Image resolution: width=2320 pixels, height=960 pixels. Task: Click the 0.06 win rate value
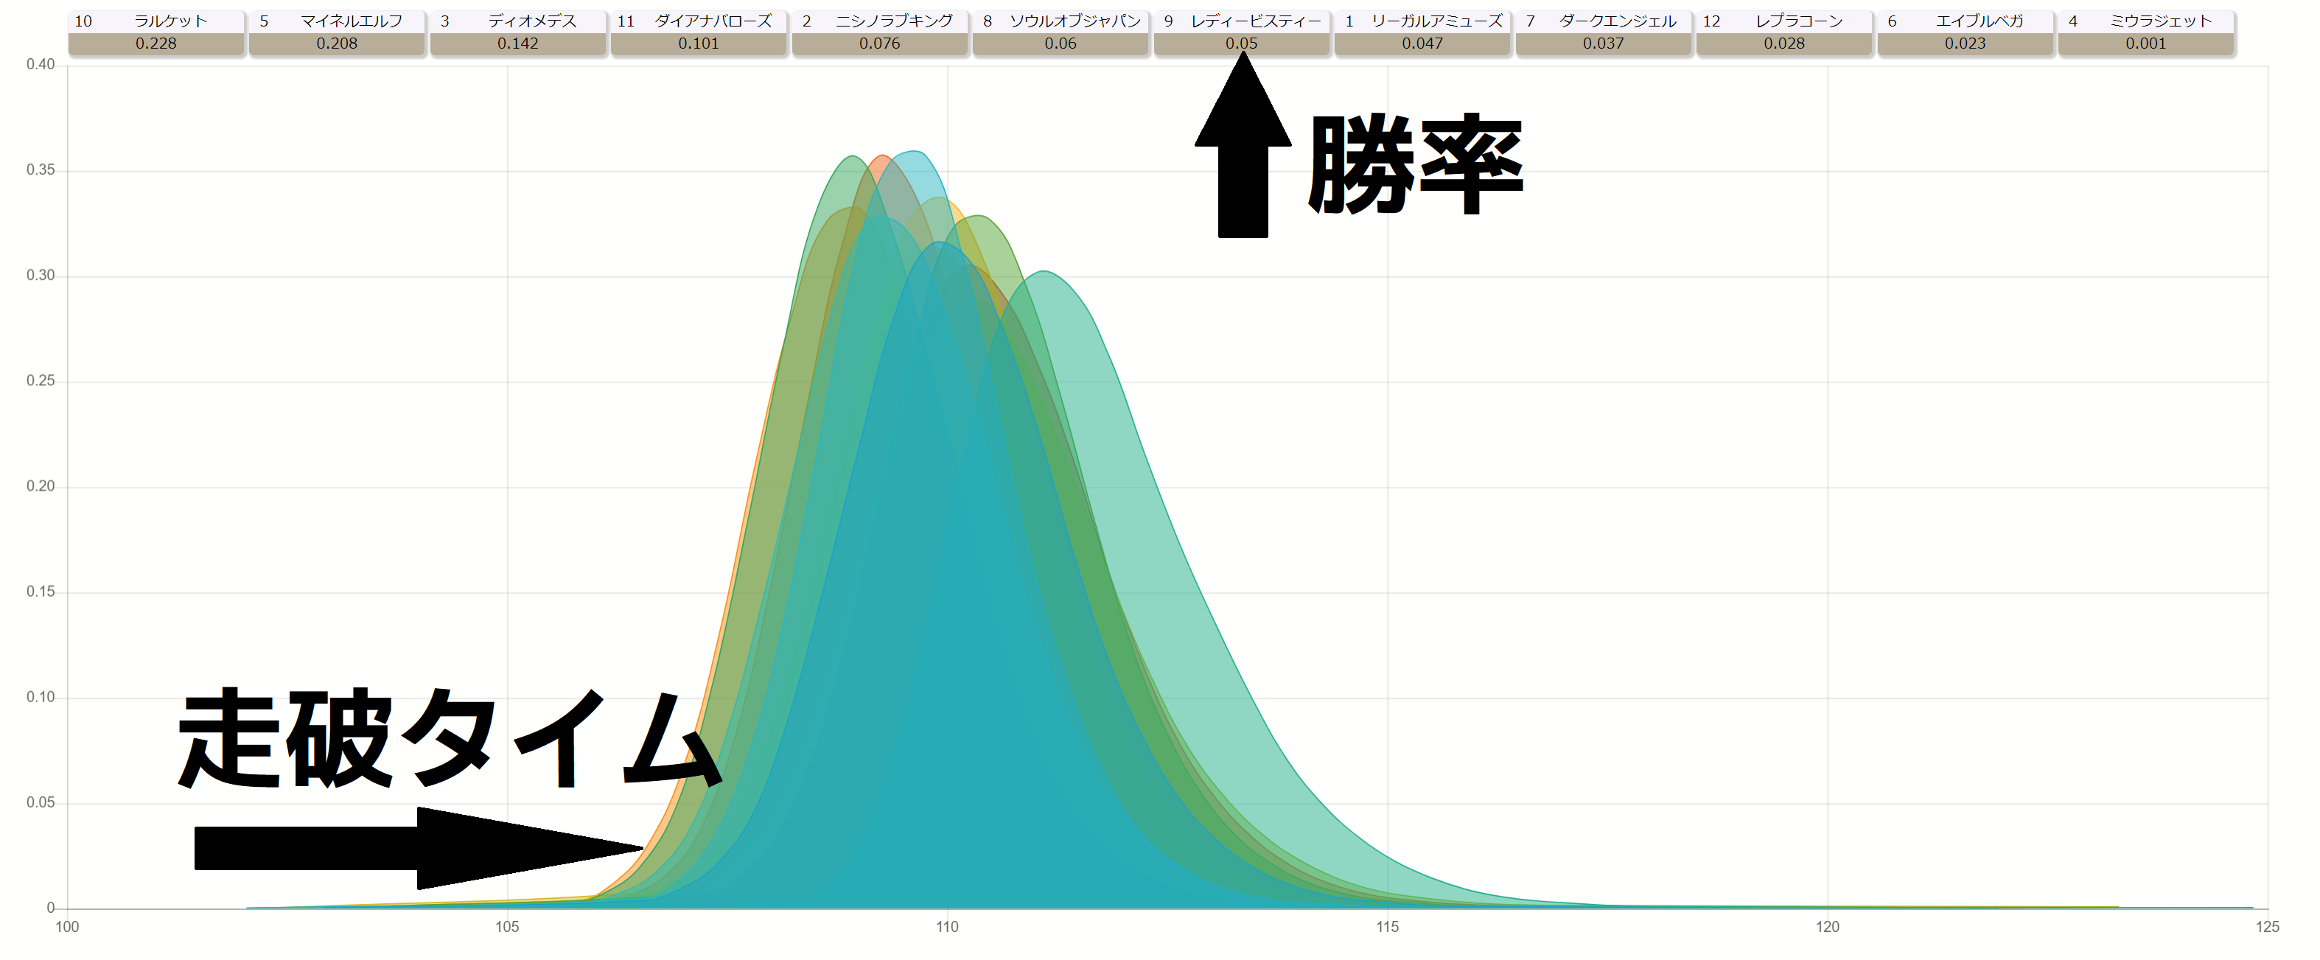(1061, 43)
